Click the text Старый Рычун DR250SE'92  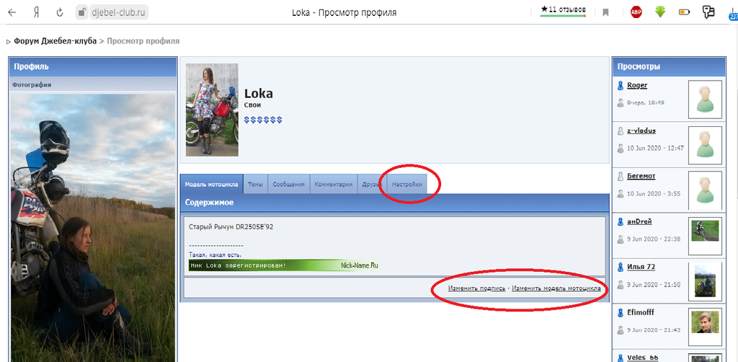click(231, 227)
